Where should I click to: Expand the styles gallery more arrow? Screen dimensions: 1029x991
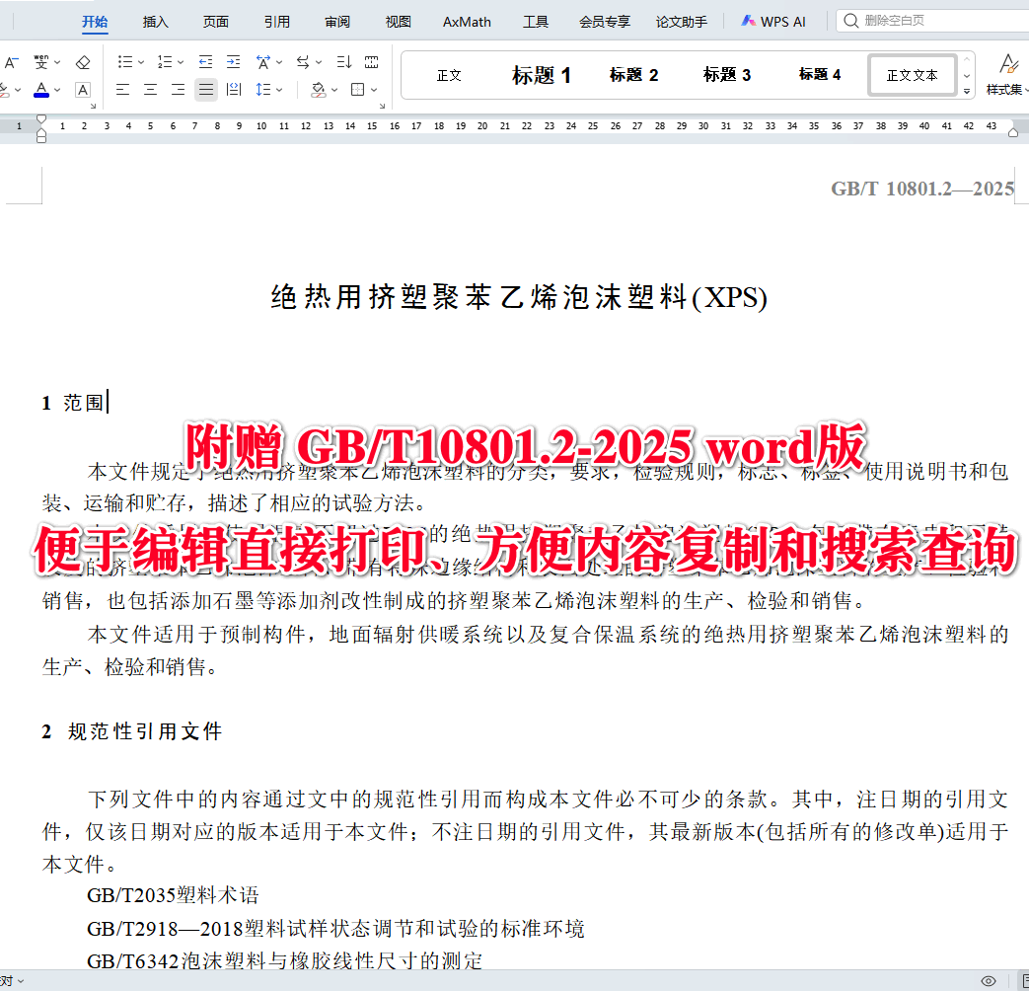point(967,91)
